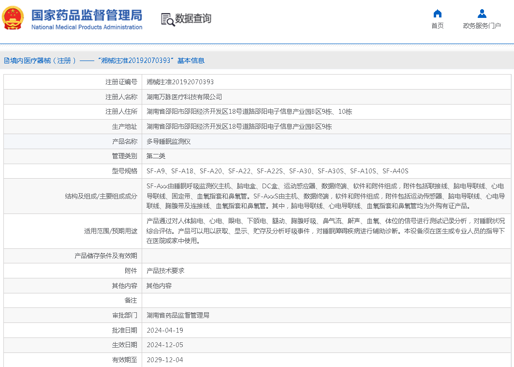Open the 政务服务门户 text link
This screenshot has height=367, width=514.
click(482, 26)
